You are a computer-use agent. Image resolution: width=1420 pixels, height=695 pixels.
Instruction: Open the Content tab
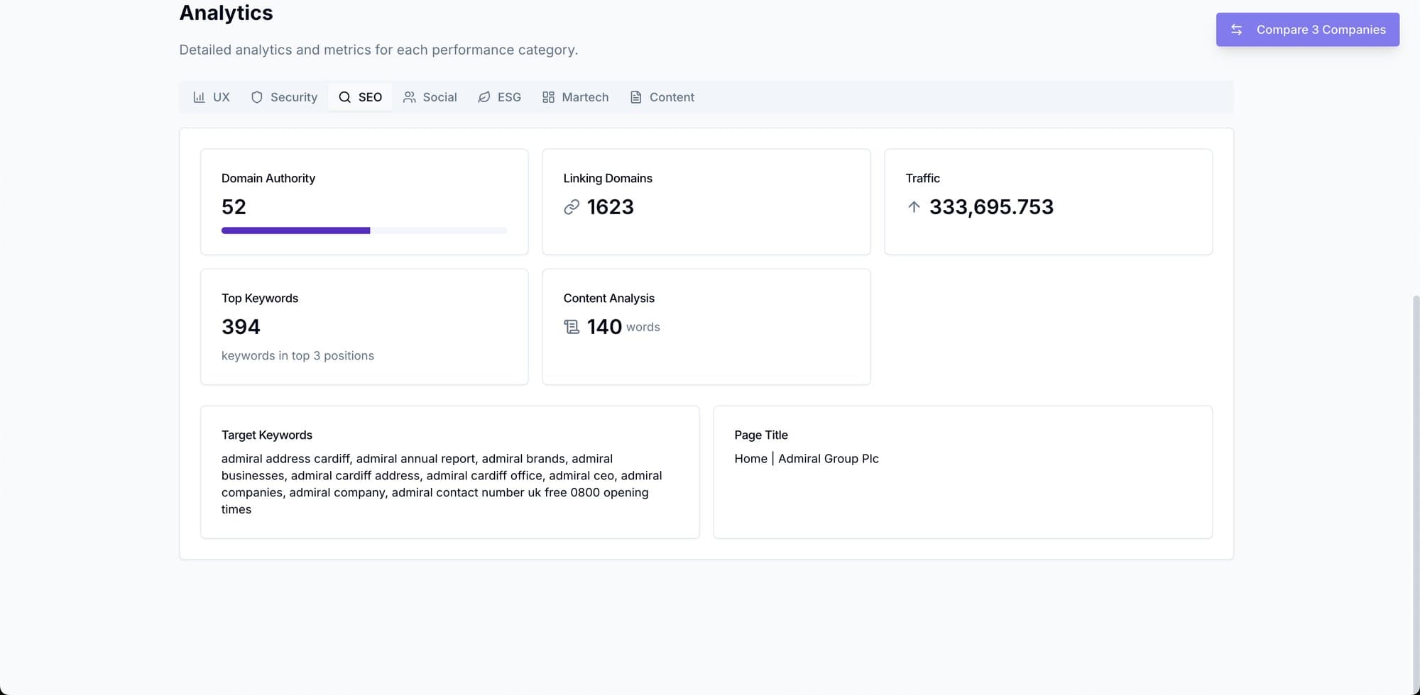(x=662, y=97)
